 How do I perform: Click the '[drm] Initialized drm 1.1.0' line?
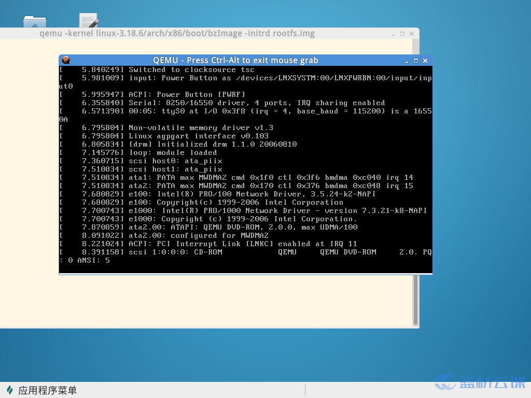tap(178, 144)
